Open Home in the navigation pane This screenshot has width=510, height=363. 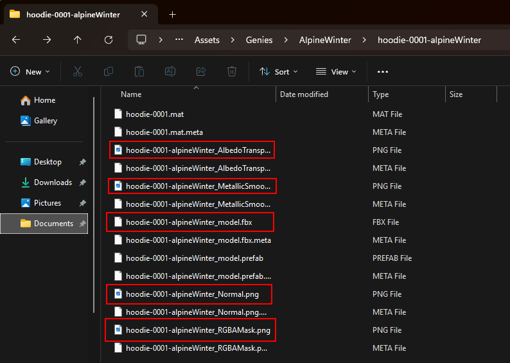44,100
